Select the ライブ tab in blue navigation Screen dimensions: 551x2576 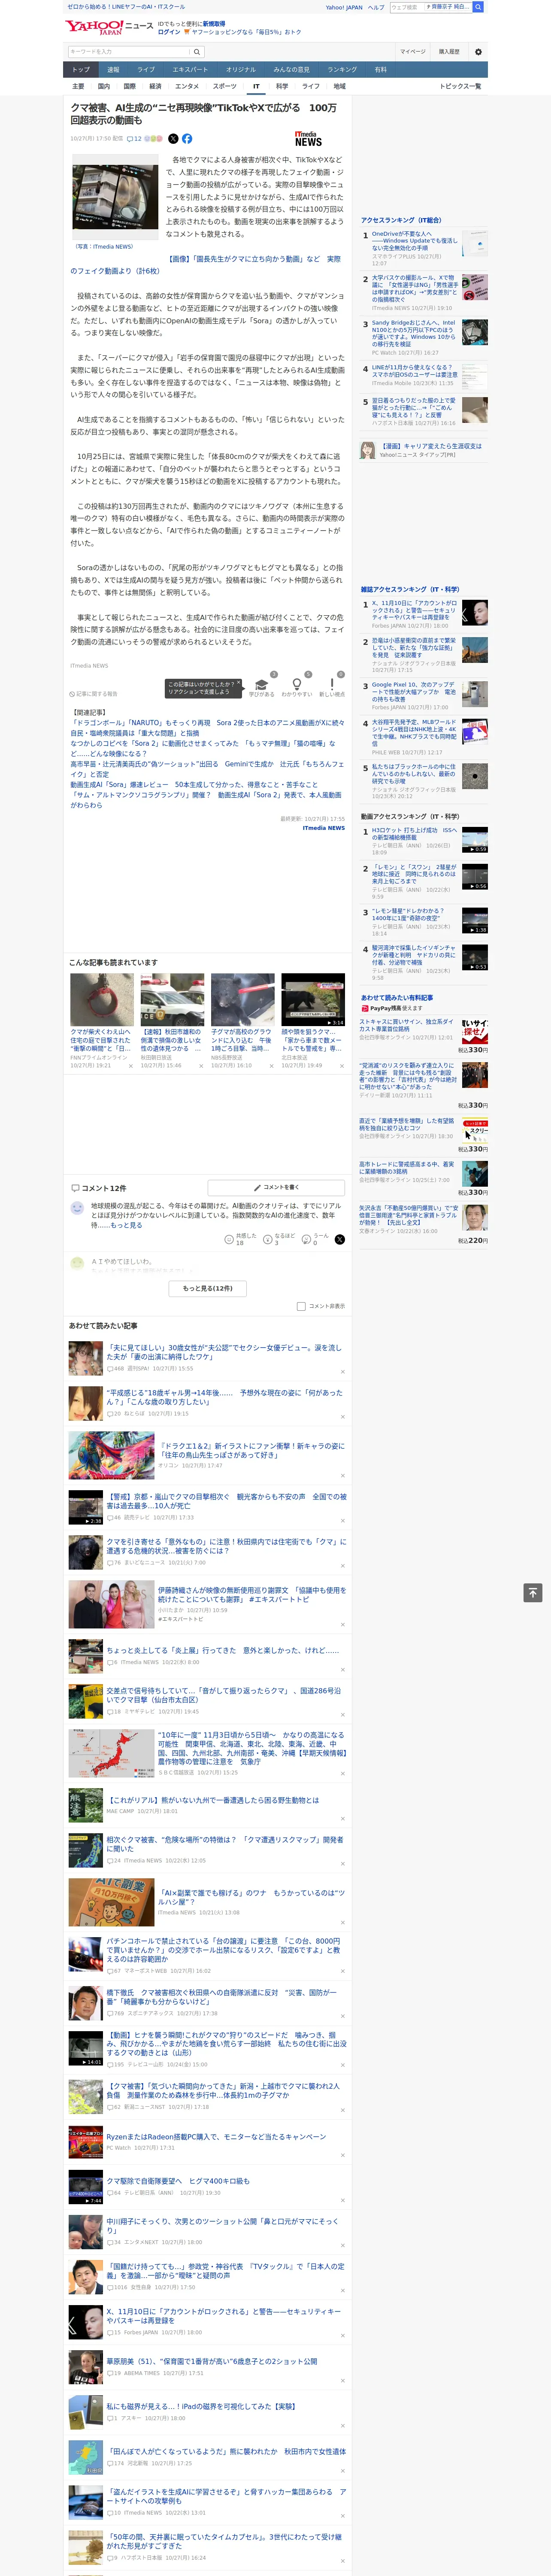point(146,70)
